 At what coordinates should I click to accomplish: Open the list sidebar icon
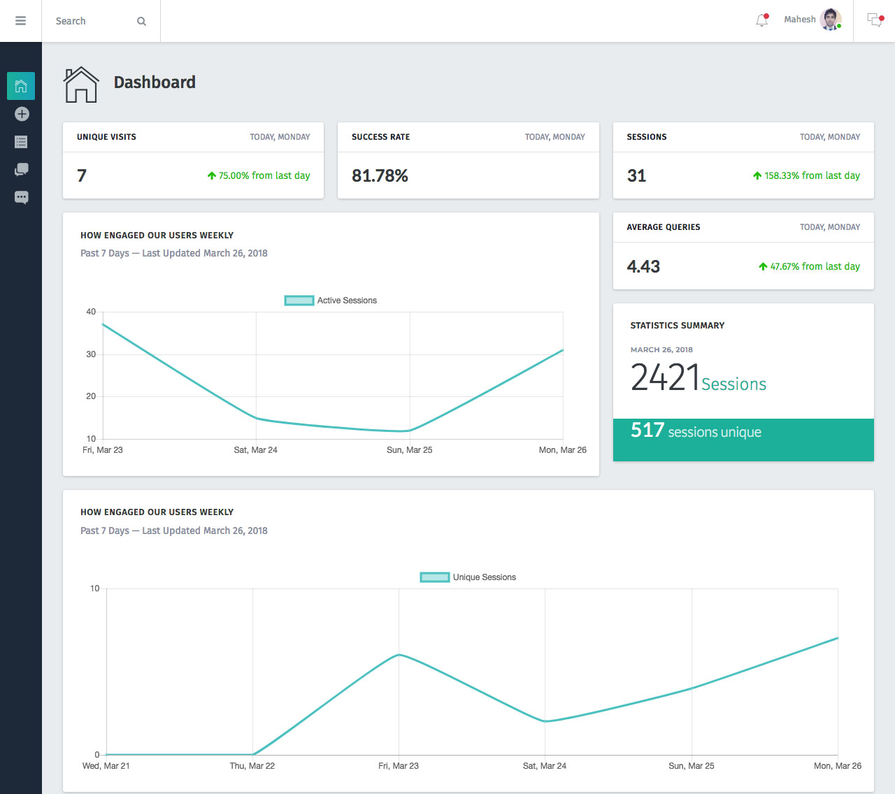tap(21, 142)
